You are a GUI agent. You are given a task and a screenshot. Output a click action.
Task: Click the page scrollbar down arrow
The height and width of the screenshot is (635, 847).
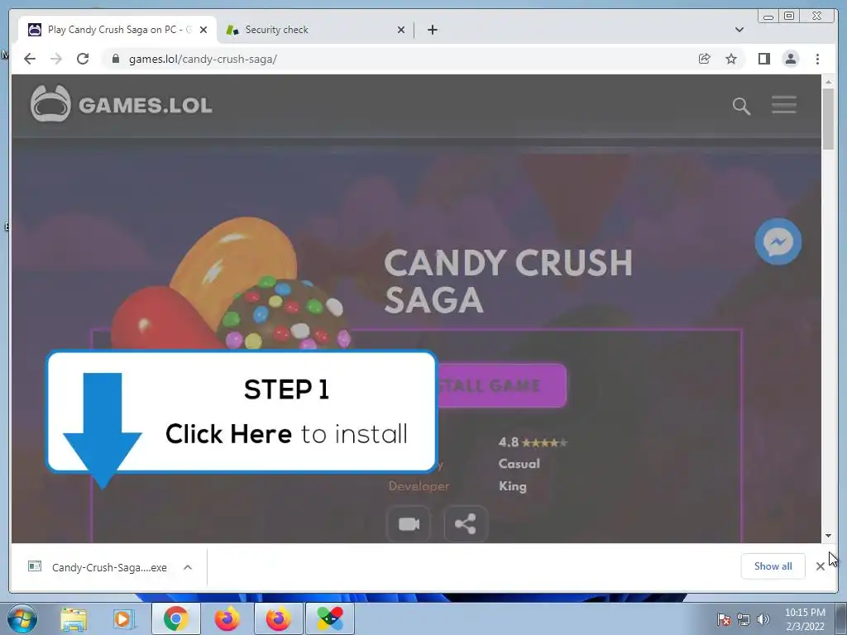828,536
